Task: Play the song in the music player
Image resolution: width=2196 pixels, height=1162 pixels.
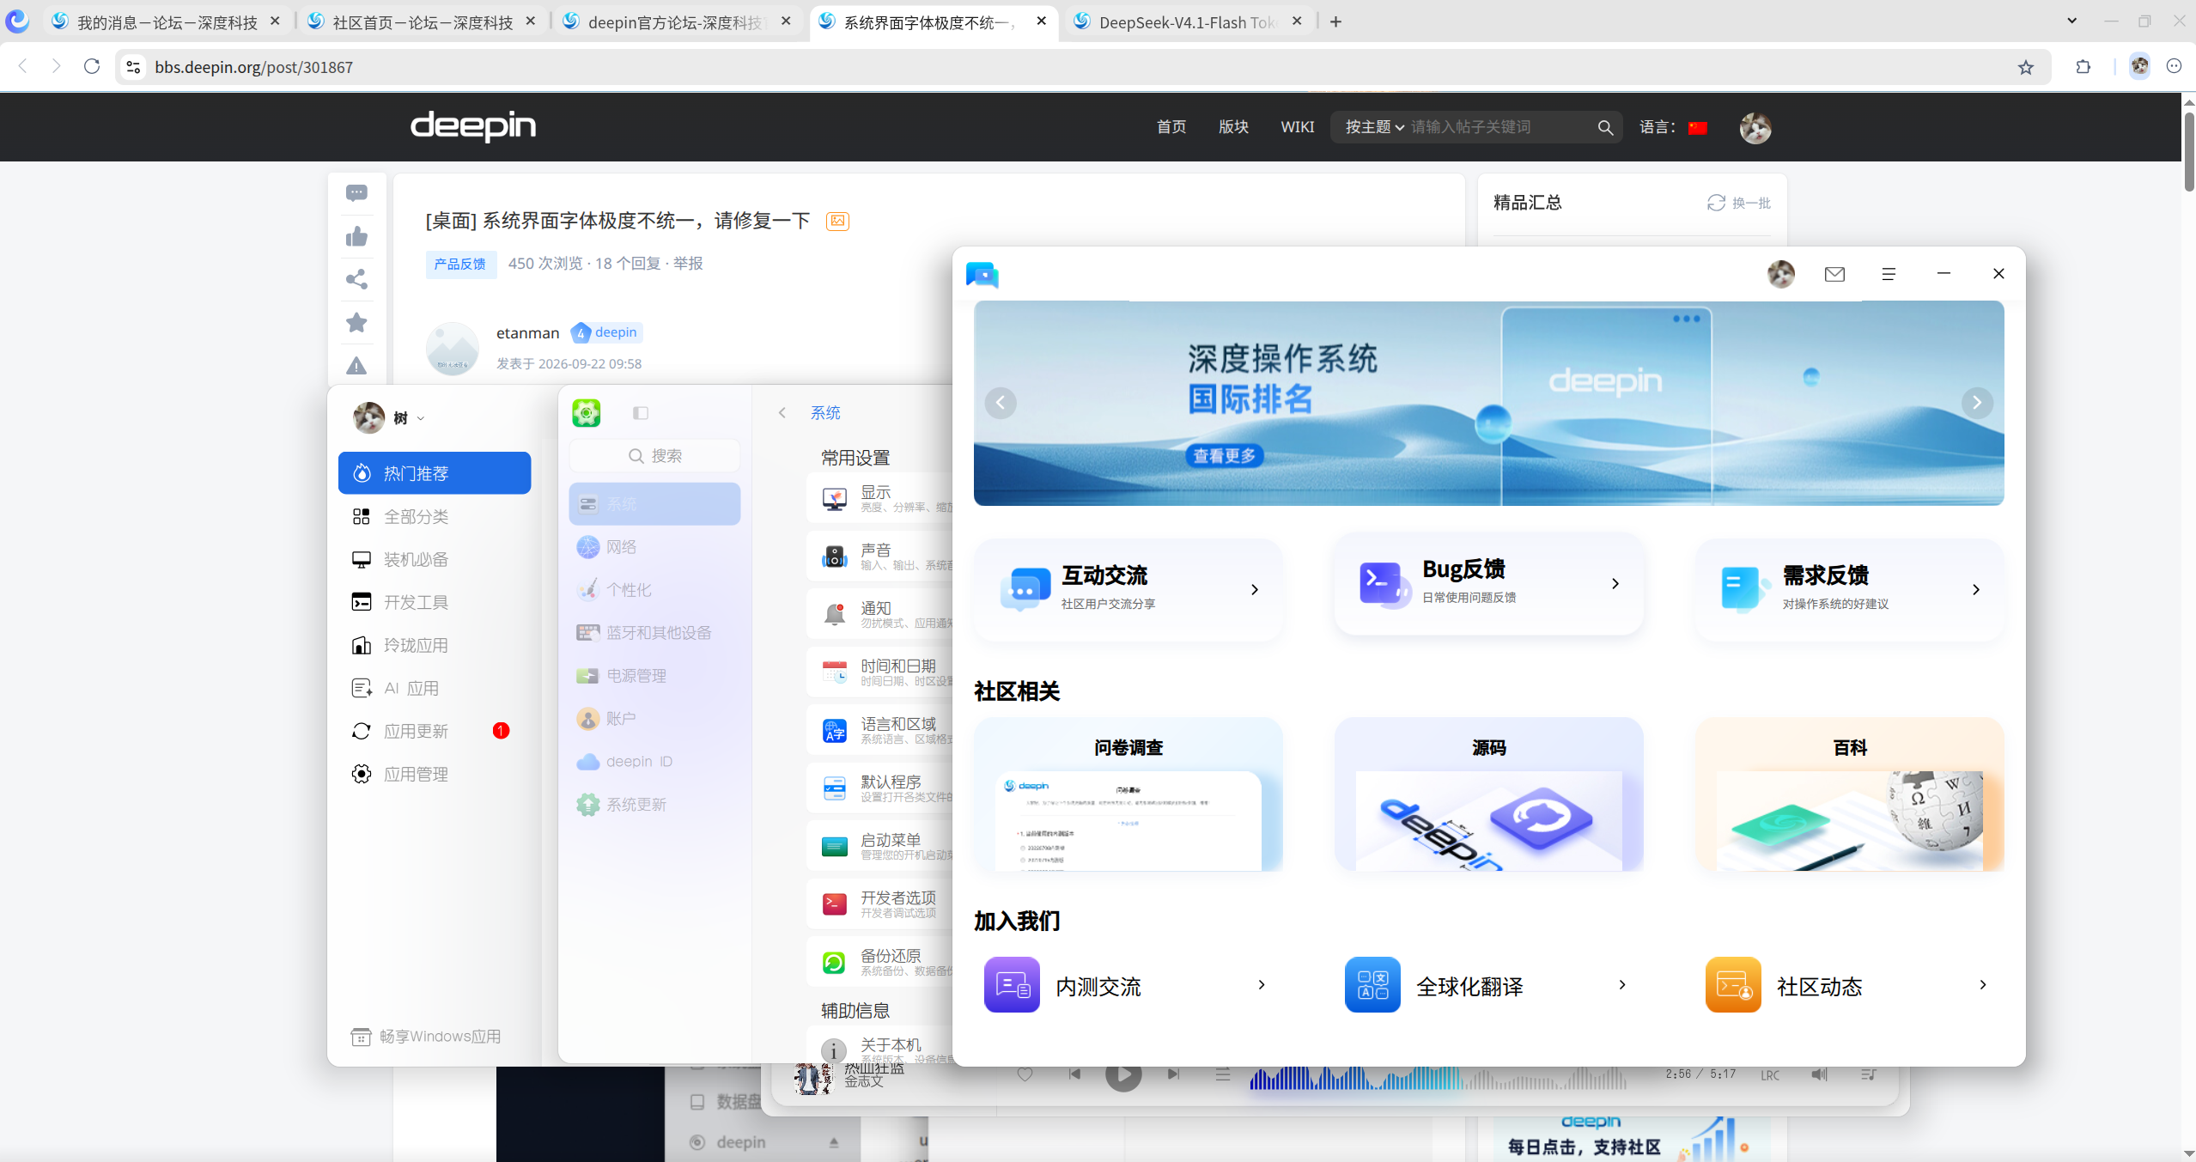Action: (1123, 1075)
